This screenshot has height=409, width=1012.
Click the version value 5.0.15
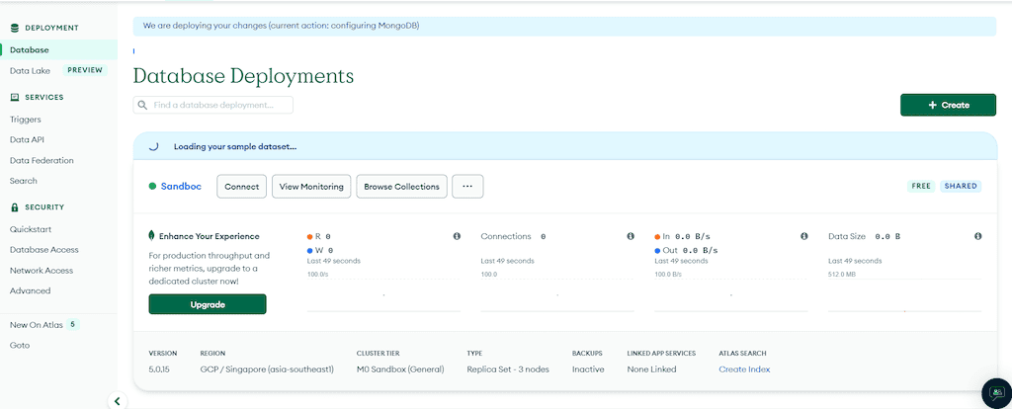[x=158, y=369]
